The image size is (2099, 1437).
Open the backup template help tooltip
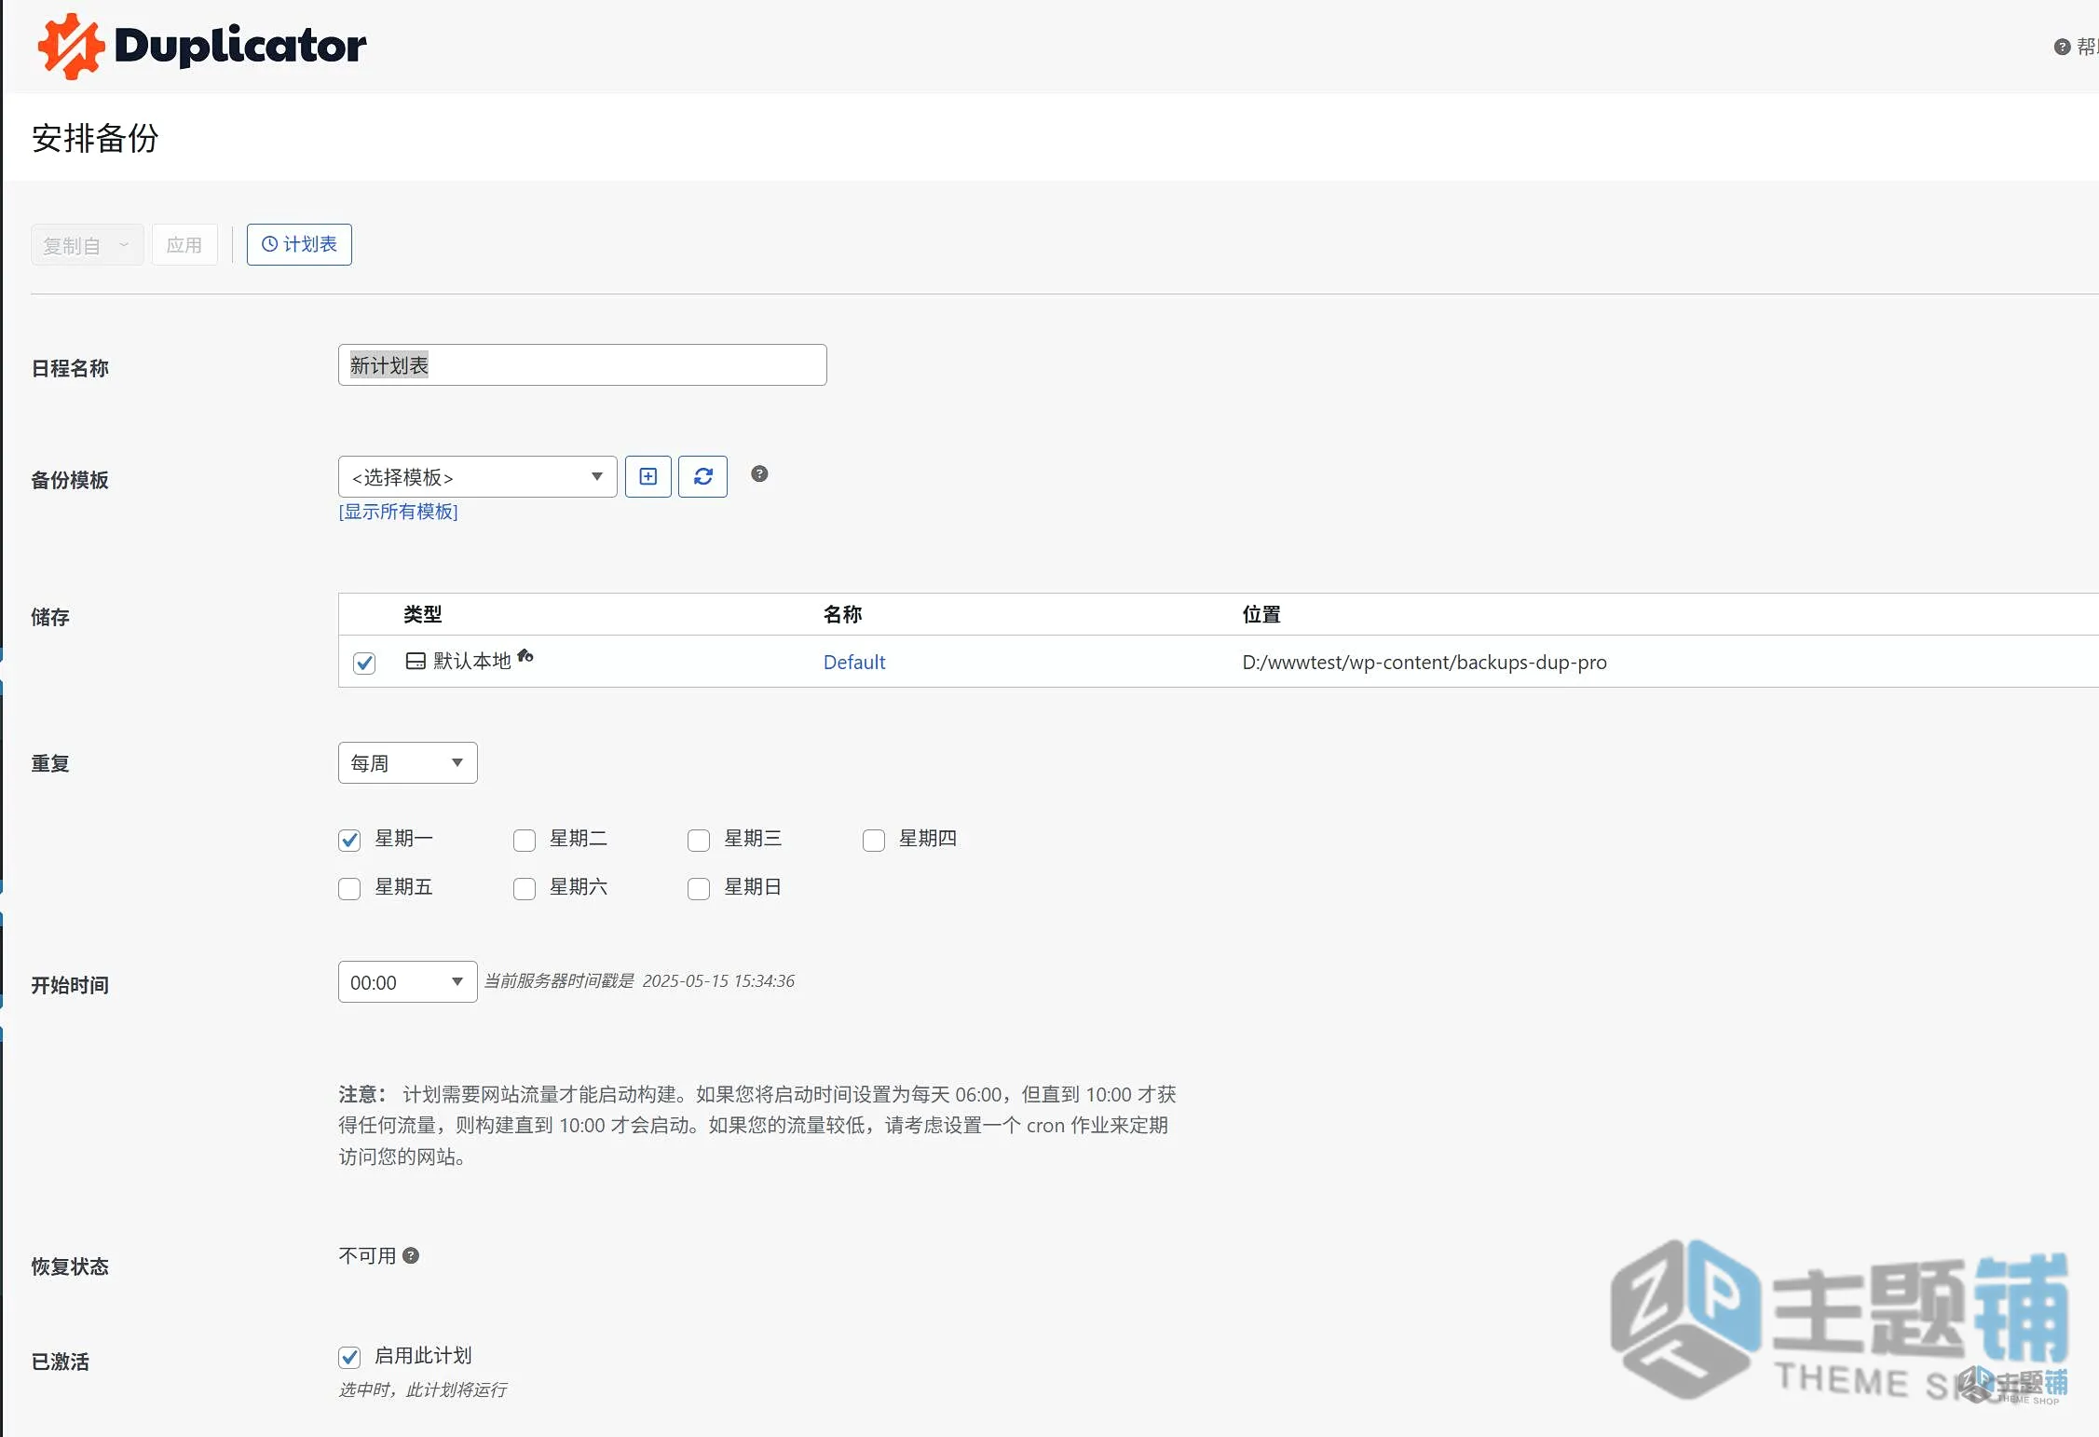point(759,473)
